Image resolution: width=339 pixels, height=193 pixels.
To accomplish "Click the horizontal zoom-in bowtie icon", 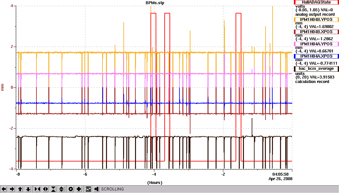I will click(37, 189).
